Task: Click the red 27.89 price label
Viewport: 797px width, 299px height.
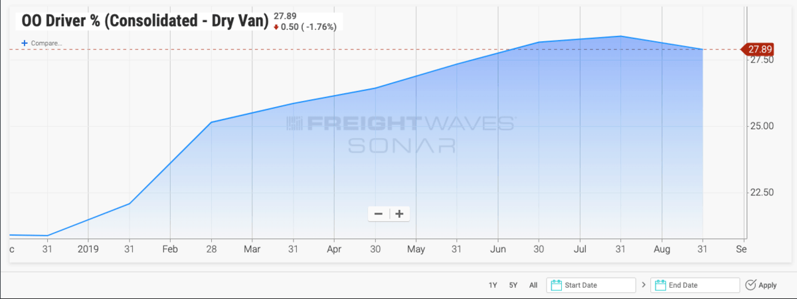Action: point(759,49)
